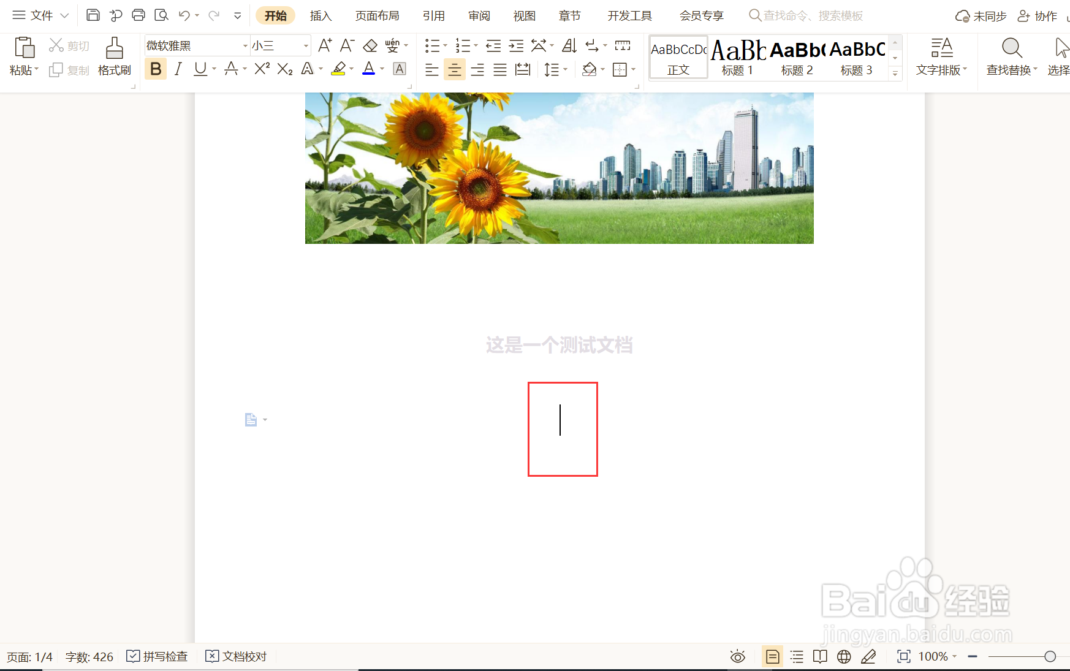Viewport: 1070px width, 671px height.
Task: Expand the bullet list dropdown arrow
Action: (446, 45)
